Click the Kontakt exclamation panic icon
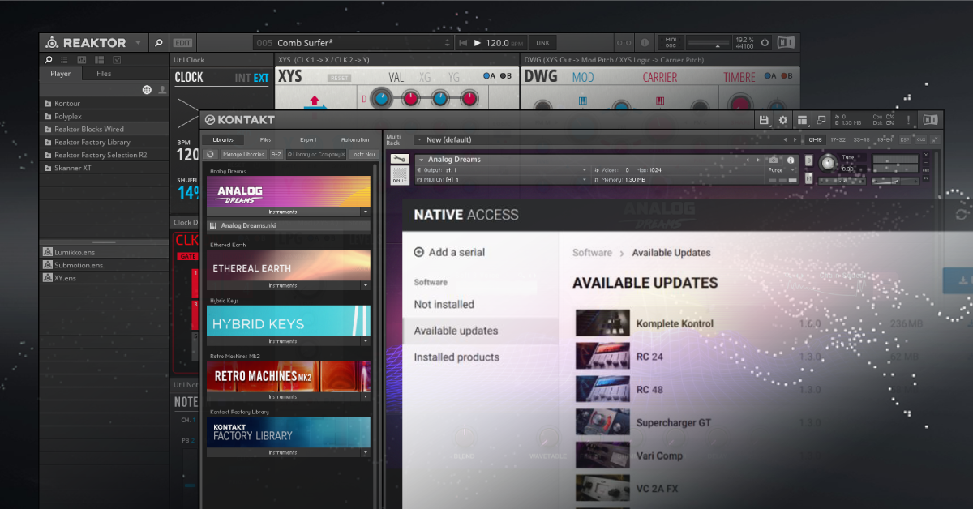 (x=909, y=120)
